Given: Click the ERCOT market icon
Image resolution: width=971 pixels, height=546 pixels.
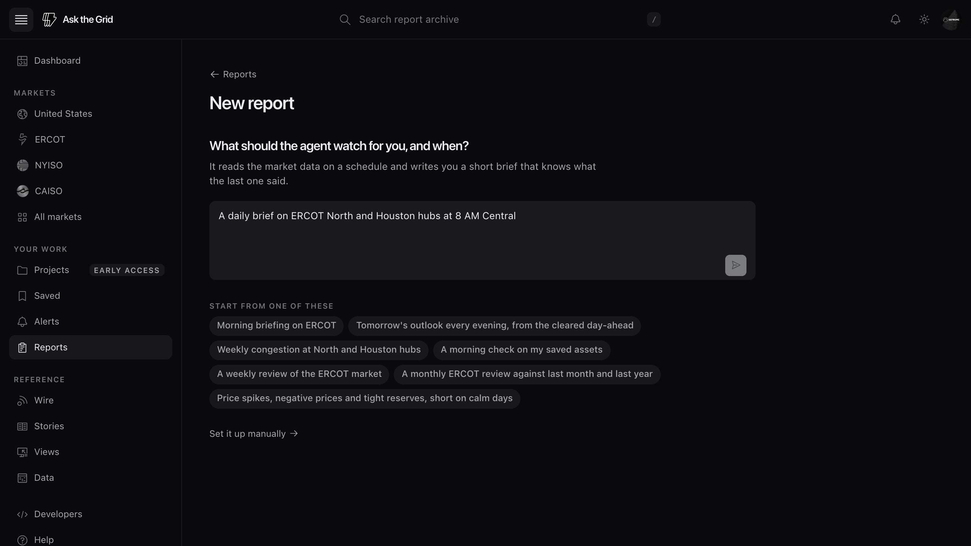Looking at the screenshot, I should (x=23, y=140).
